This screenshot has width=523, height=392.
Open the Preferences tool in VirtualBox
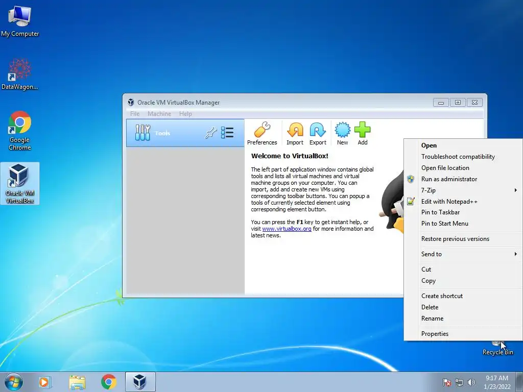click(262, 133)
